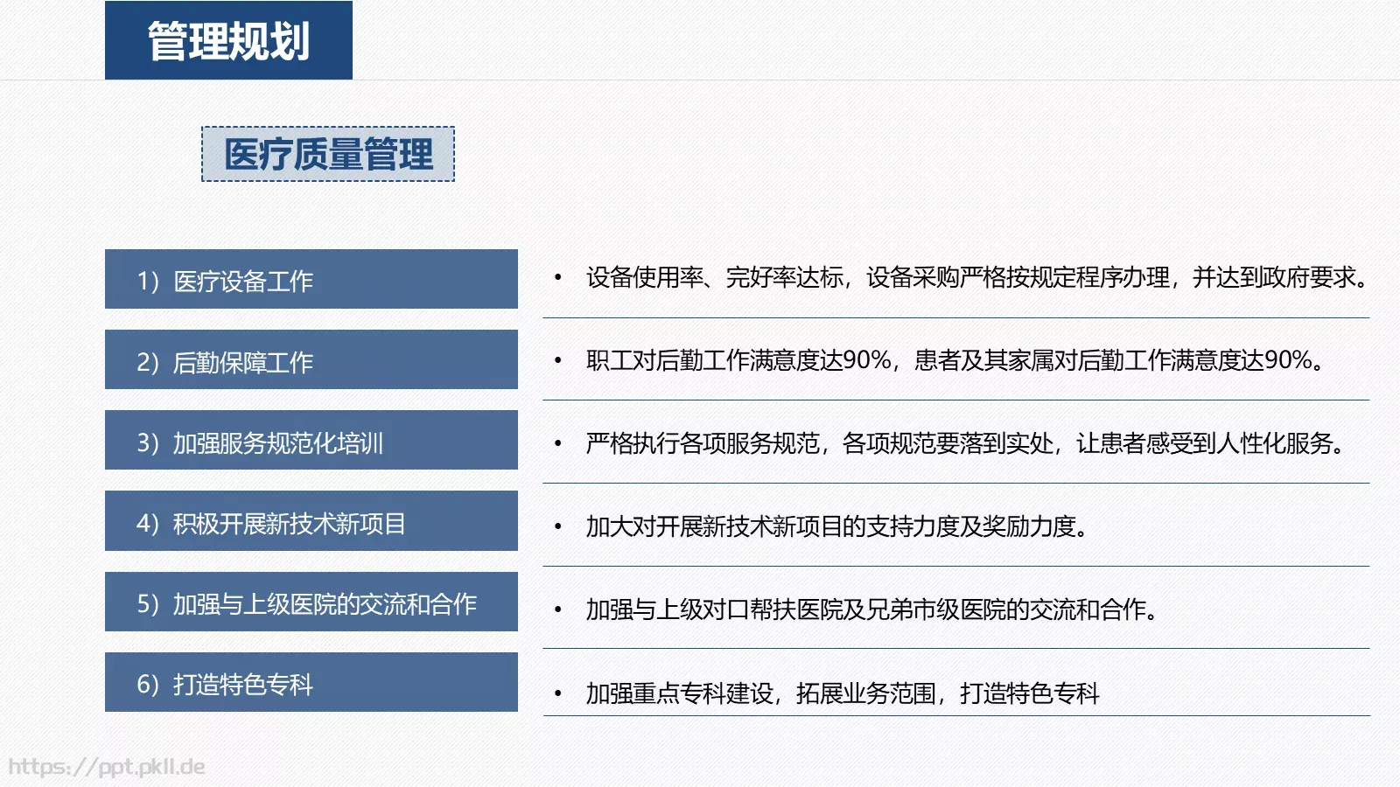The height and width of the screenshot is (787, 1400).
Task: Select the 医疗质量管理 dashed heading box
Action: pyautogui.click(x=328, y=154)
